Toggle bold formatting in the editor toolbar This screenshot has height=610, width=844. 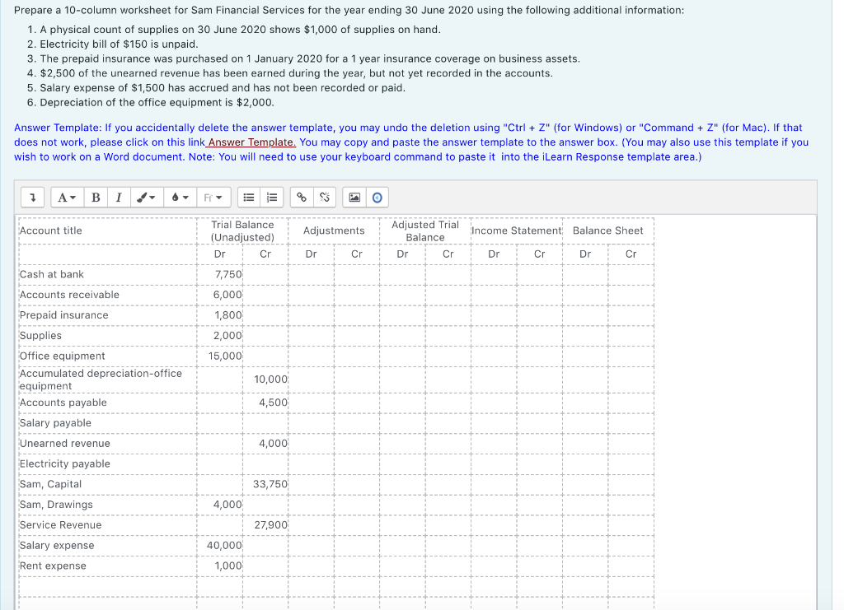(x=95, y=197)
